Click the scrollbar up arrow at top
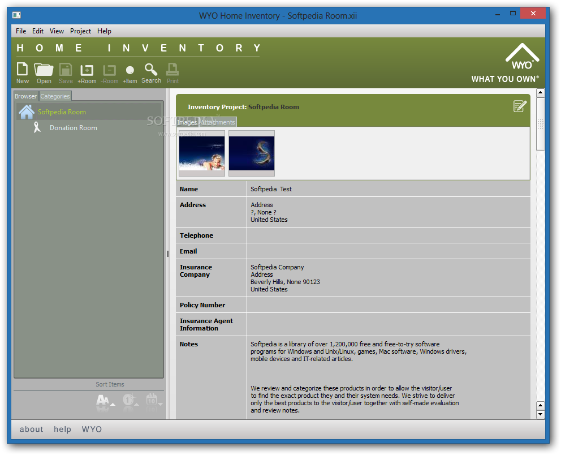The width and height of the screenshot is (561, 455). point(540,93)
